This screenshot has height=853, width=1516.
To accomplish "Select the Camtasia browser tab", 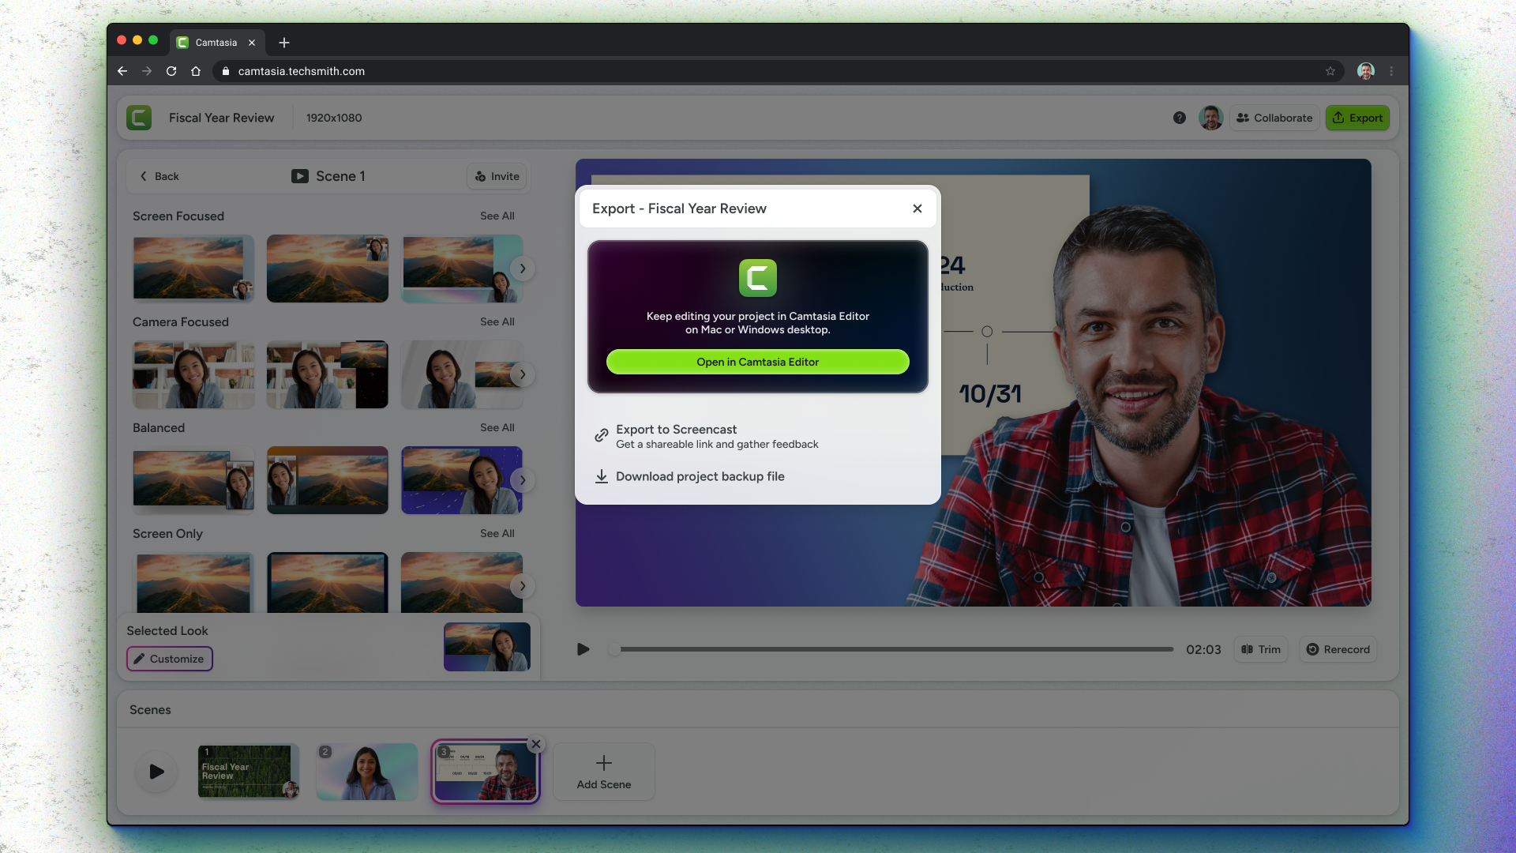I will (216, 43).
